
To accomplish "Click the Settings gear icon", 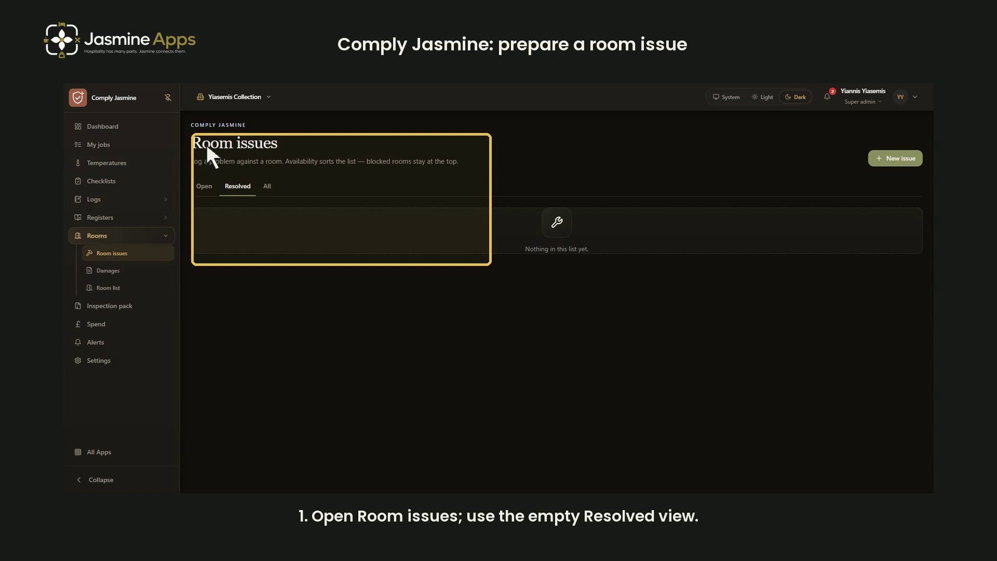I will coord(78,360).
